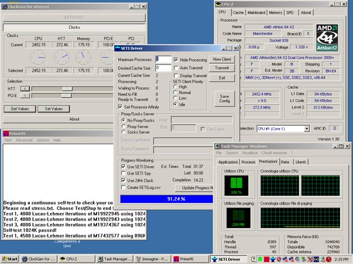The height and width of the screenshot is (264, 353).
Task: Switch to the Rete tab
Action: point(285,162)
